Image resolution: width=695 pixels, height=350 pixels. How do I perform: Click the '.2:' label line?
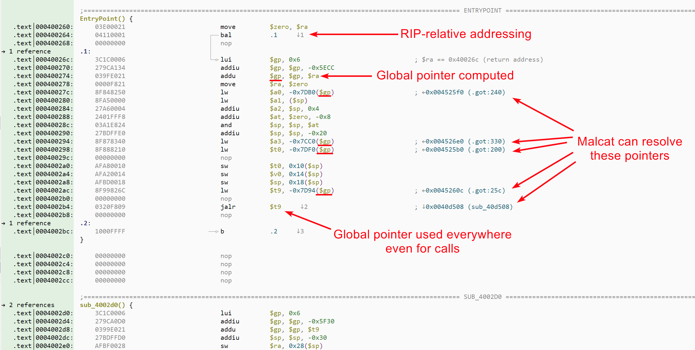(85, 223)
